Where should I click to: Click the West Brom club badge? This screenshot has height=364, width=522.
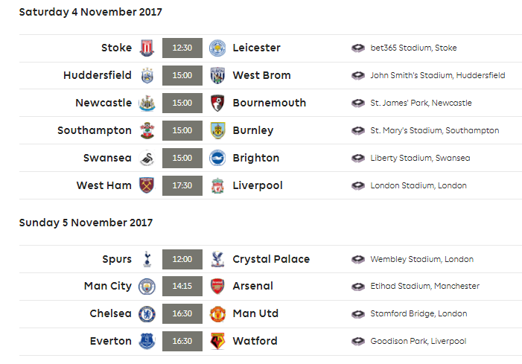click(217, 75)
